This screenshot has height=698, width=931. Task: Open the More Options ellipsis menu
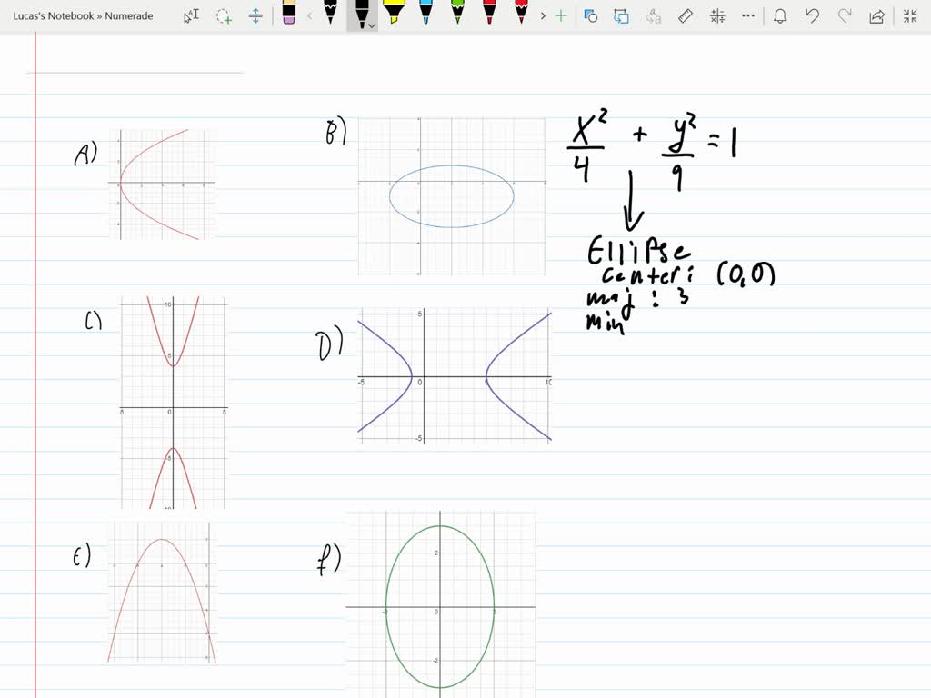click(747, 15)
